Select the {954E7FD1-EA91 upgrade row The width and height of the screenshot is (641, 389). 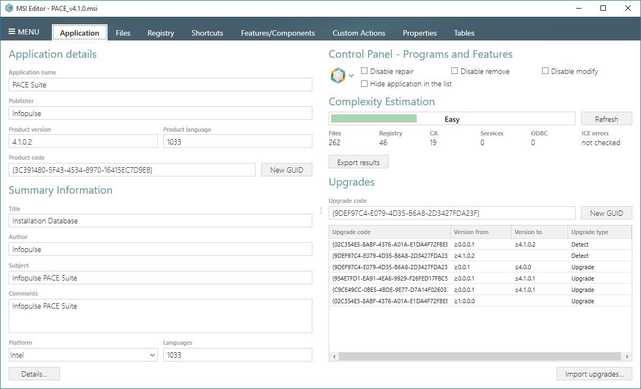click(x=480, y=278)
